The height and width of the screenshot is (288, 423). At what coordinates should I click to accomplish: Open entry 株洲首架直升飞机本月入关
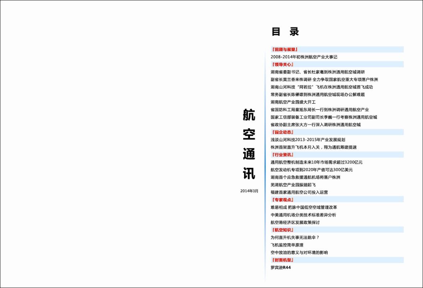click(313, 147)
